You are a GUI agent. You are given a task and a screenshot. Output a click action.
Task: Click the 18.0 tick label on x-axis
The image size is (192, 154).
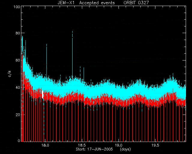45,145
